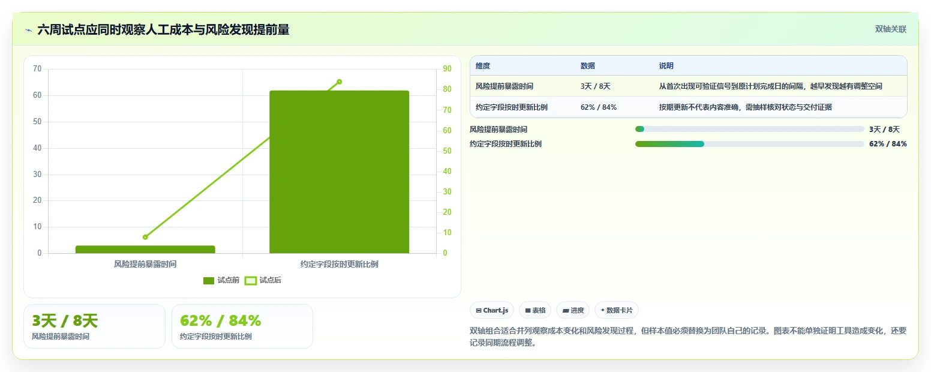Click the description starting with 按期更新不代表内容准确

[746, 107]
